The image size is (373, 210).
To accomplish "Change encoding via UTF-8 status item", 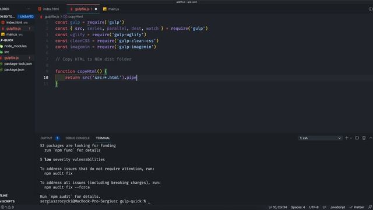I will coord(314,208).
